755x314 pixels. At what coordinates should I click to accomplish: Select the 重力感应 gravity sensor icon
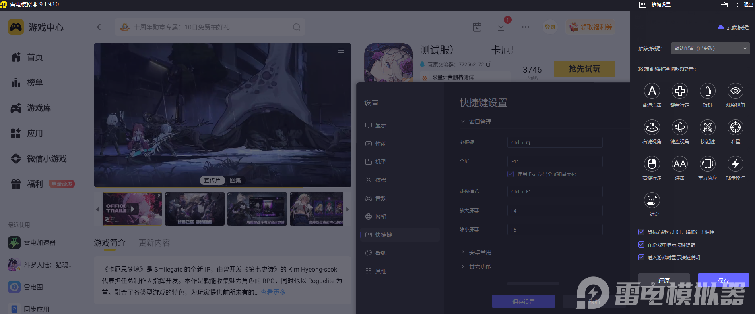click(x=708, y=164)
